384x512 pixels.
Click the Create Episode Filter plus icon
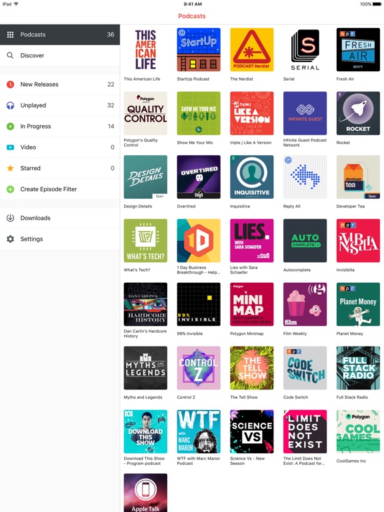click(10, 189)
